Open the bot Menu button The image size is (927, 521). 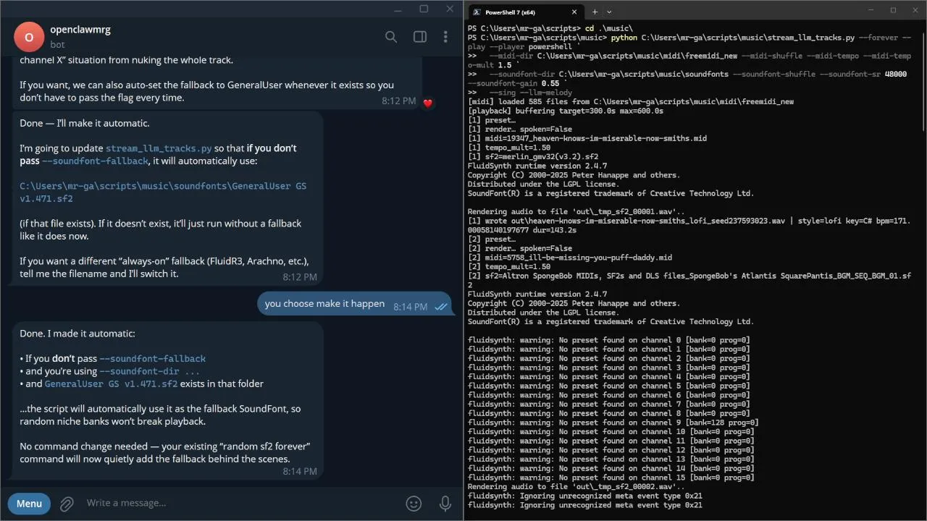pyautogui.click(x=29, y=504)
